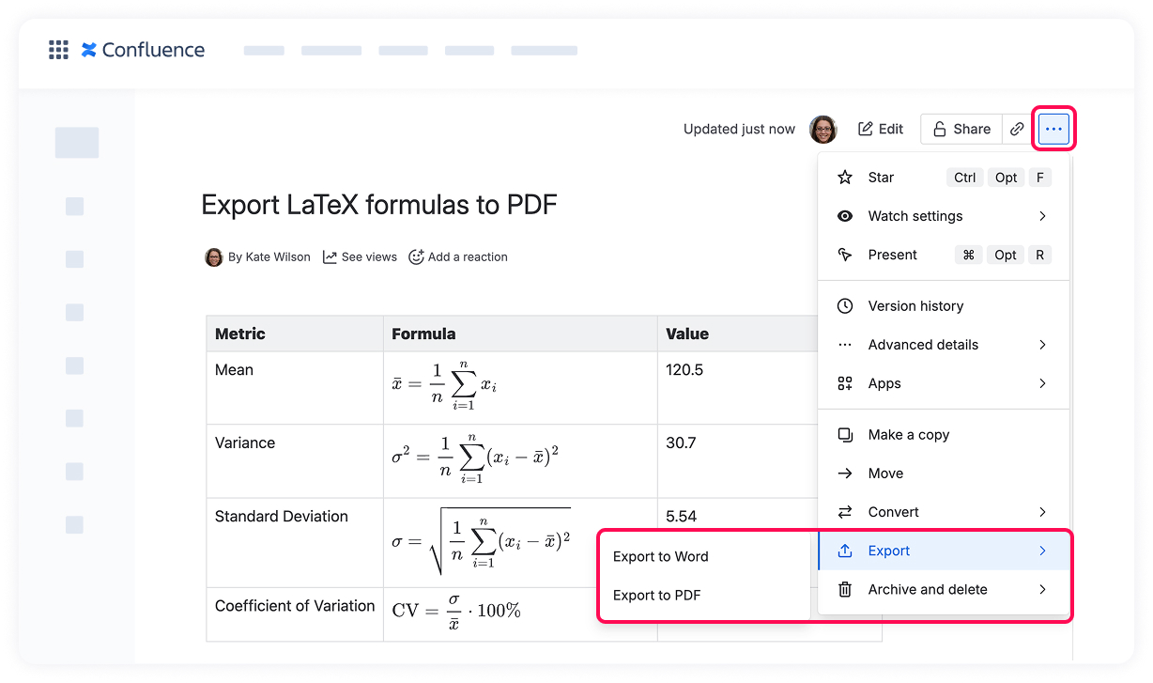Click the Archive and delete trash icon
1153x683 pixels.
point(845,589)
